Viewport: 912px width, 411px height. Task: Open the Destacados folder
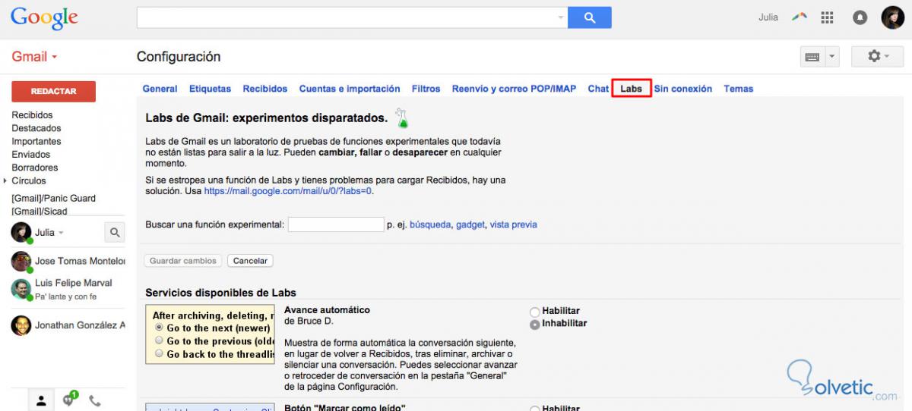click(36, 128)
